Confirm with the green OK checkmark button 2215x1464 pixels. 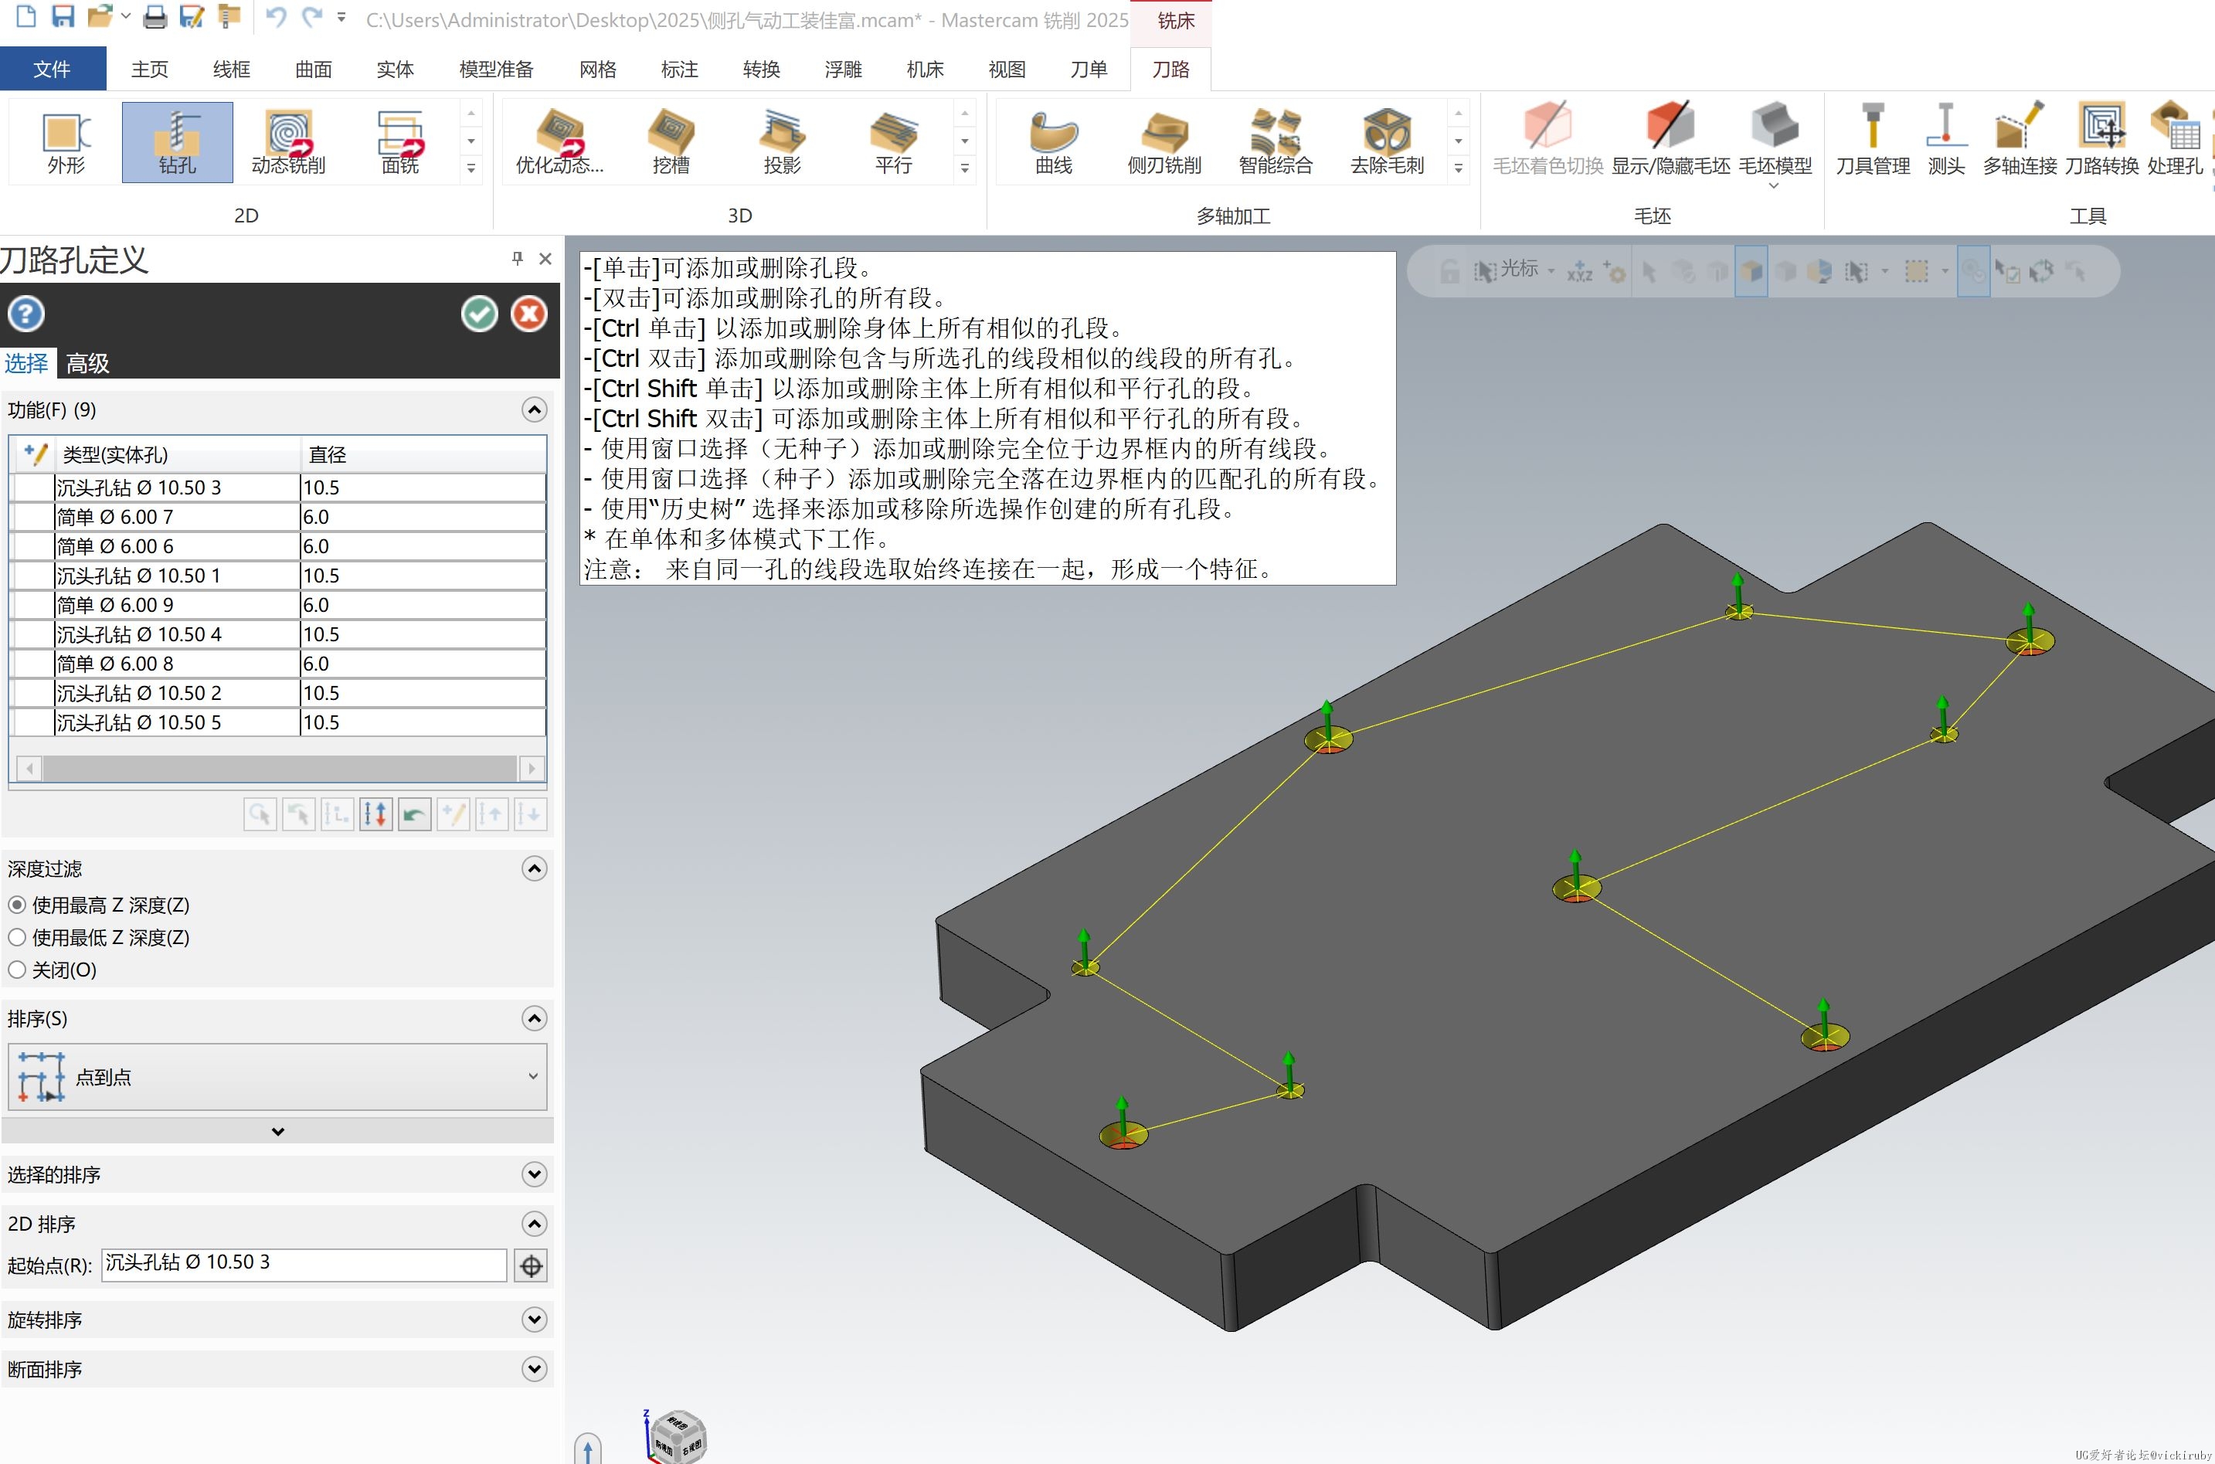click(480, 314)
